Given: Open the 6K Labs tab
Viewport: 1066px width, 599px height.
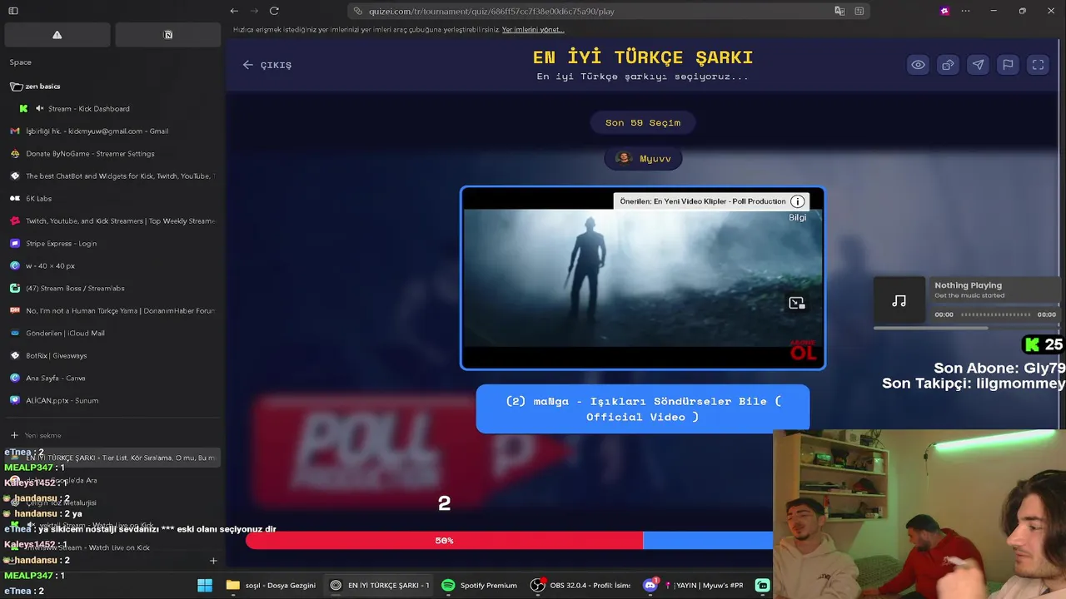Looking at the screenshot, I should [112, 199].
